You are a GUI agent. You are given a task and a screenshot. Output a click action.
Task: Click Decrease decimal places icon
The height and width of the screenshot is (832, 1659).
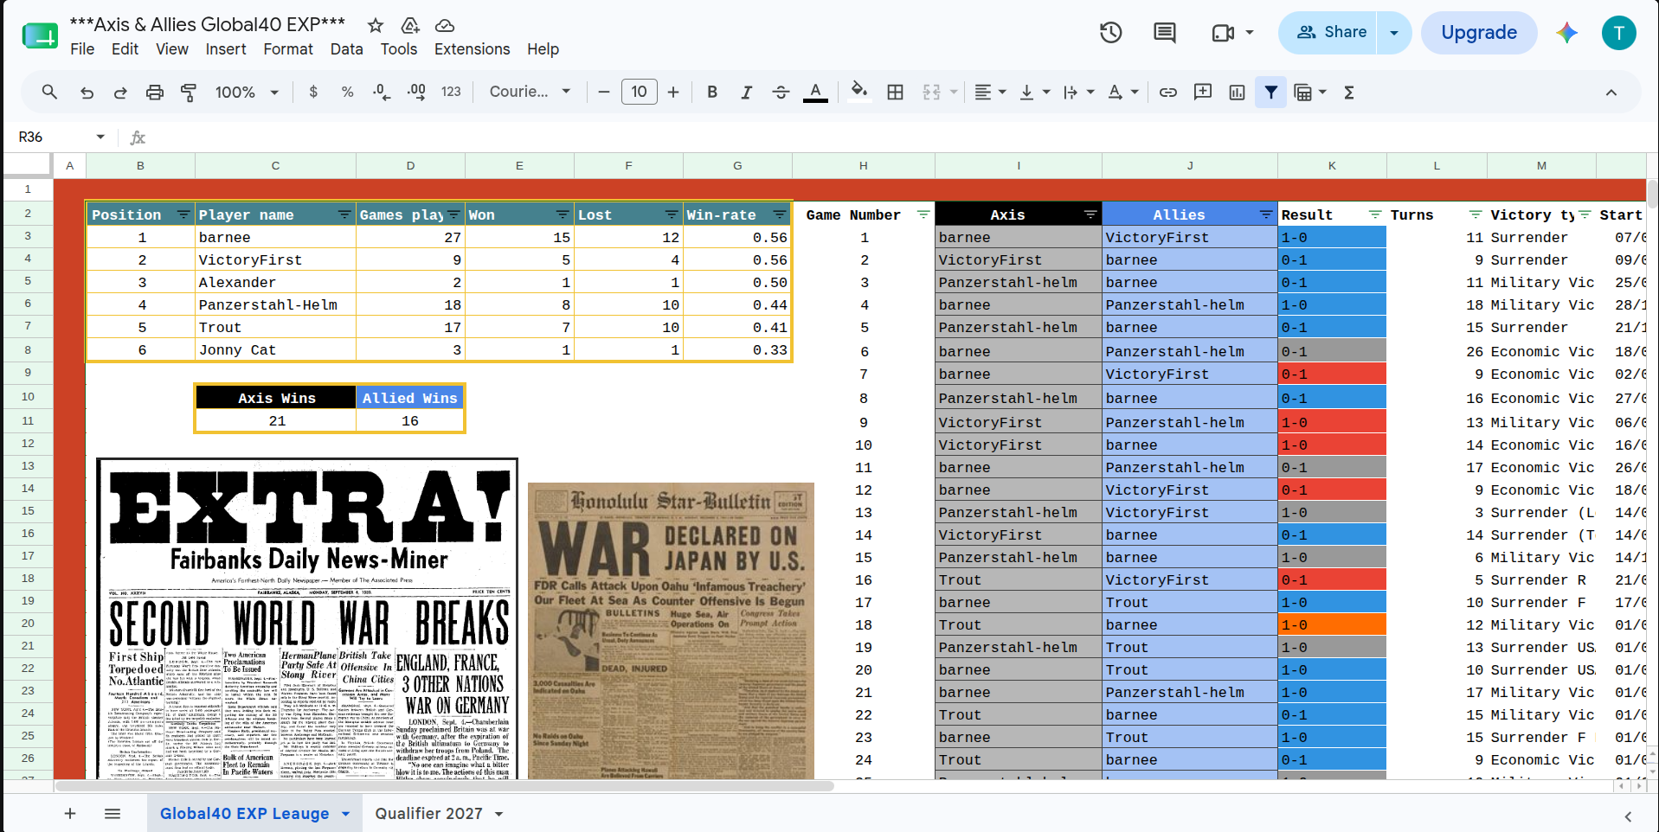tap(382, 92)
